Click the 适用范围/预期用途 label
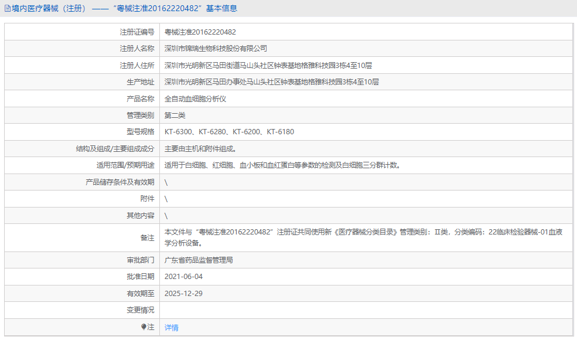 125,165
